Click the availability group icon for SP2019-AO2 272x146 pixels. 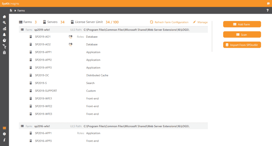(70, 44)
